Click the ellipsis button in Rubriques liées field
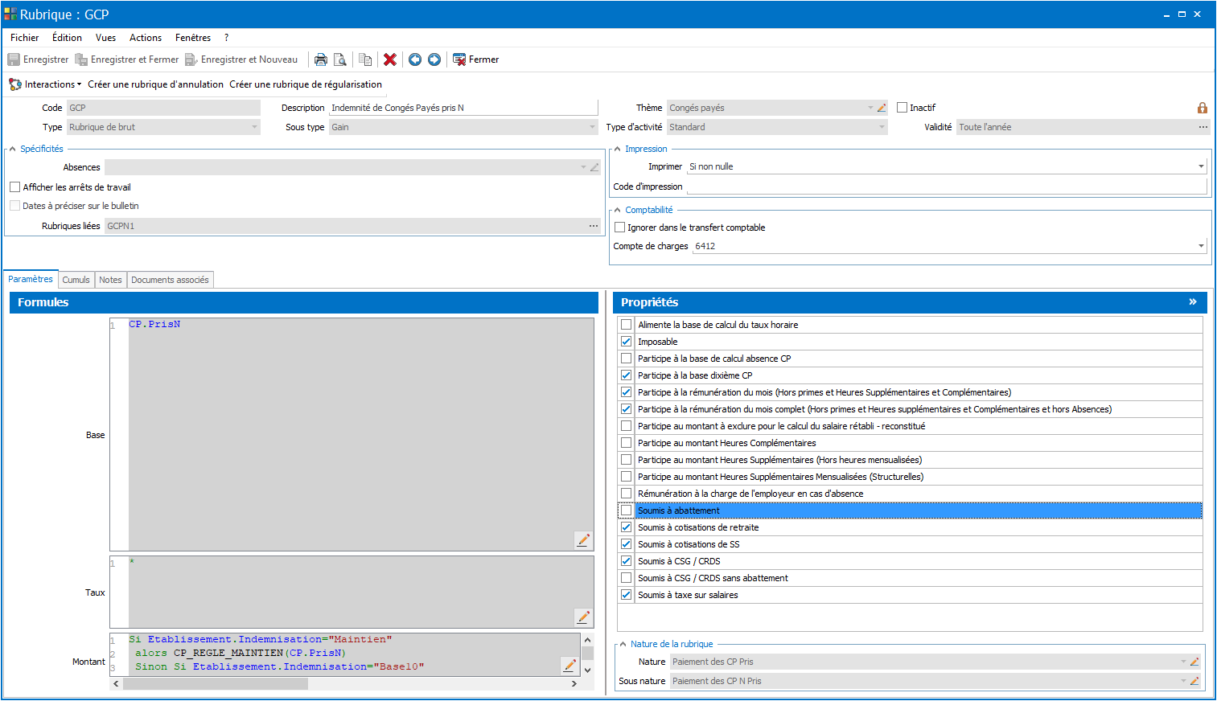 point(594,226)
